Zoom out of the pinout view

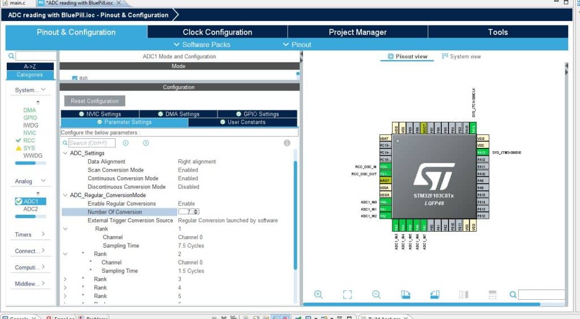point(376,294)
